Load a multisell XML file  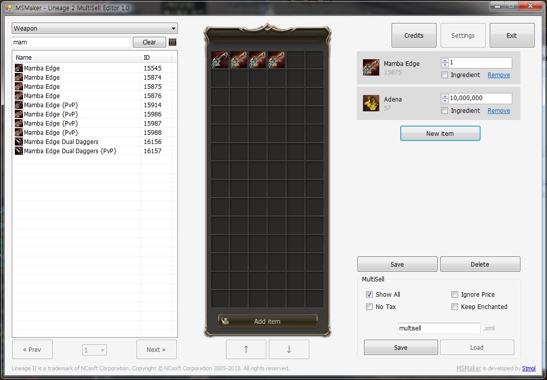(x=477, y=348)
